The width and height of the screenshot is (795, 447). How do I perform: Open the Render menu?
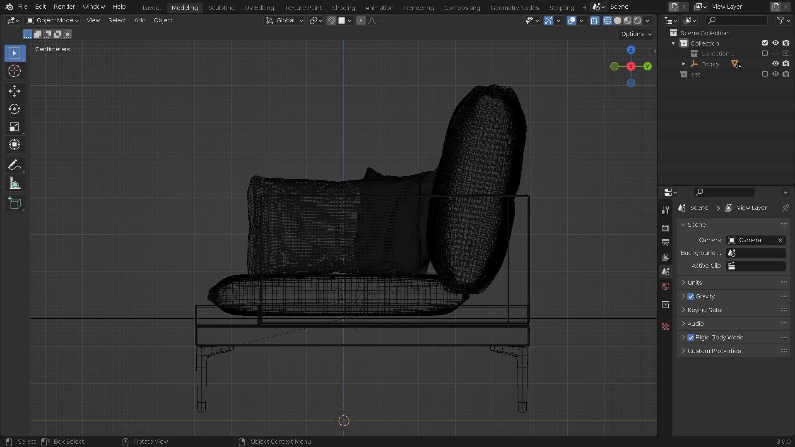click(64, 7)
